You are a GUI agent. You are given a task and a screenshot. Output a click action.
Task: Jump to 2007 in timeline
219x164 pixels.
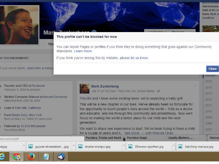coord(208,129)
